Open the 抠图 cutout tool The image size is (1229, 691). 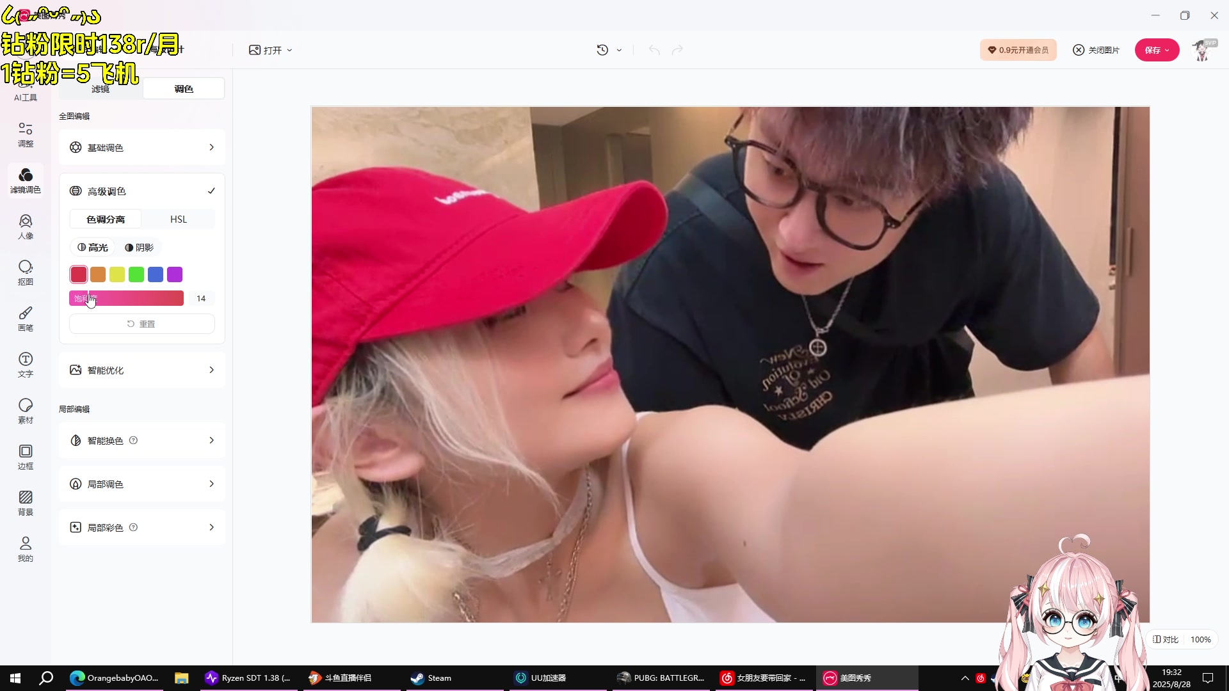26,273
